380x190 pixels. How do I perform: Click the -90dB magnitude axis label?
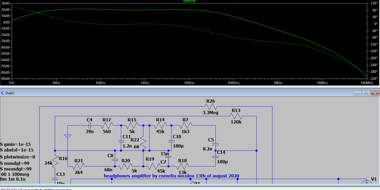coord(5,79)
